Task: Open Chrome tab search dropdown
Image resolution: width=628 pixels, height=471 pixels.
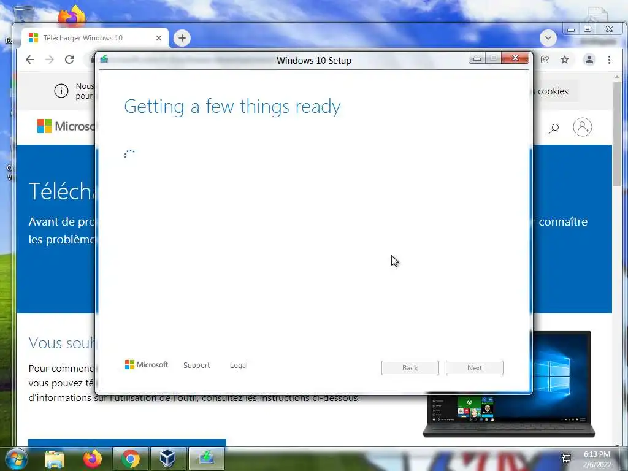Action: pyautogui.click(x=548, y=38)
